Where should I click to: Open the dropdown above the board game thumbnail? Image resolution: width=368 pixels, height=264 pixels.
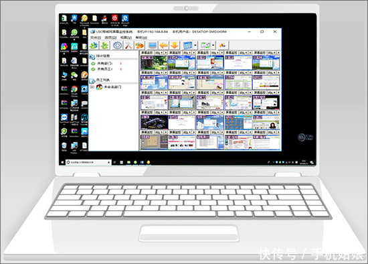click(161, 133)
